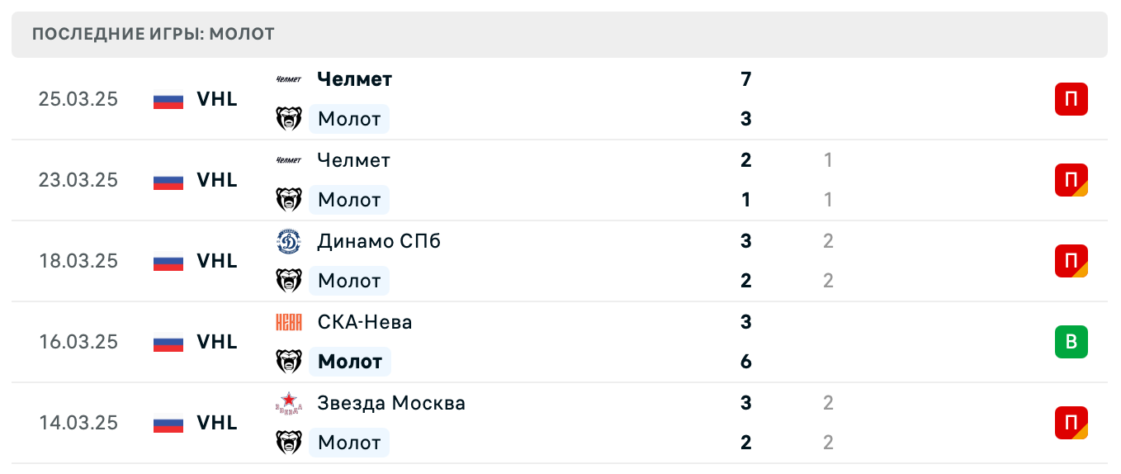Click Russian flag icon for 25.03.25 match

(168, 100)
